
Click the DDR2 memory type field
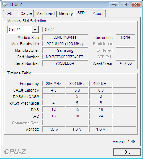pos(89,30)
